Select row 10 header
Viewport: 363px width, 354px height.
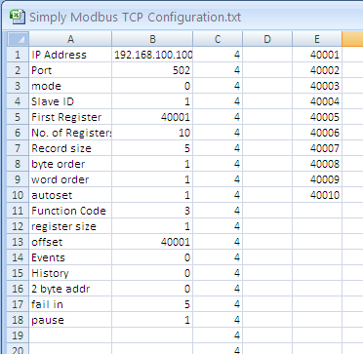[x=18, y=195]
